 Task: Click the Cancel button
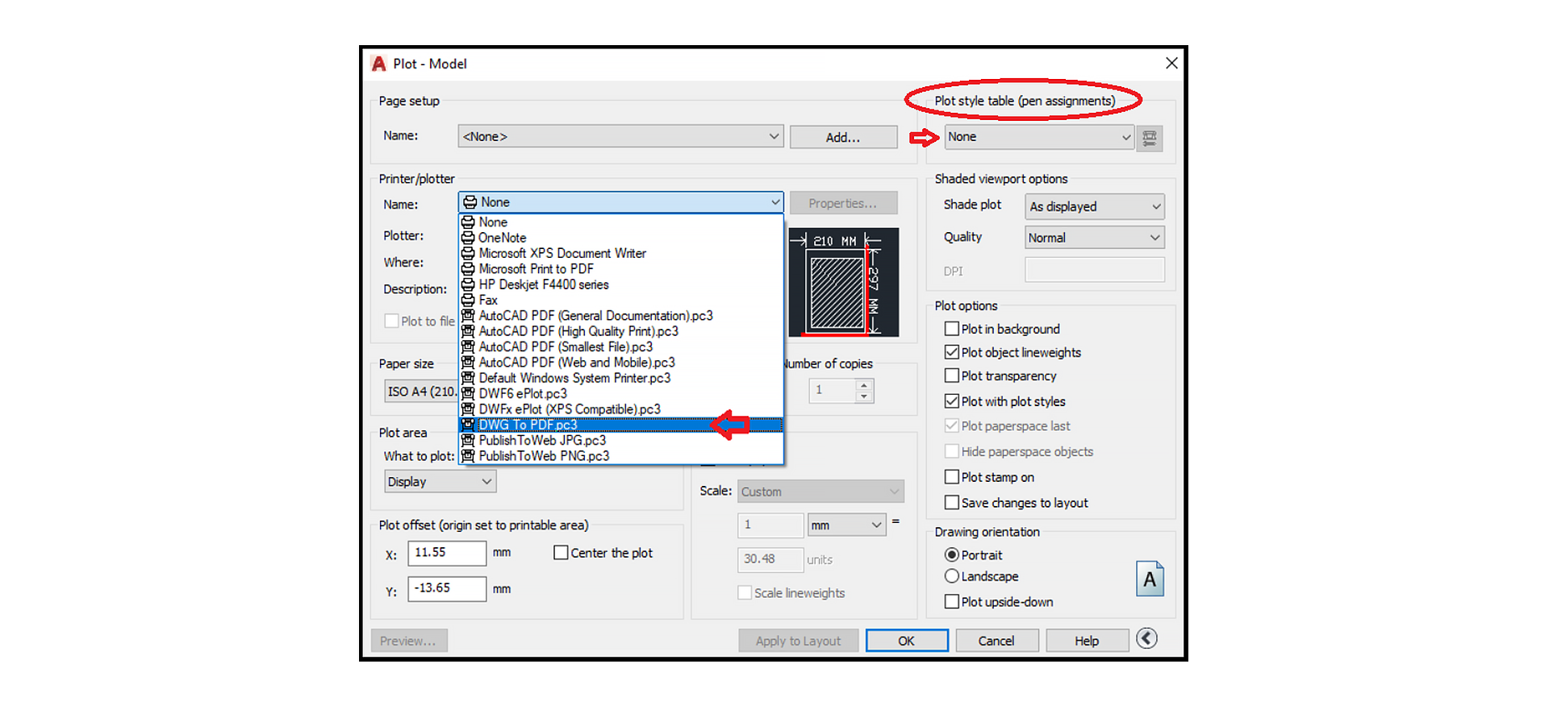pyautogui.click(x=996, y=641)
